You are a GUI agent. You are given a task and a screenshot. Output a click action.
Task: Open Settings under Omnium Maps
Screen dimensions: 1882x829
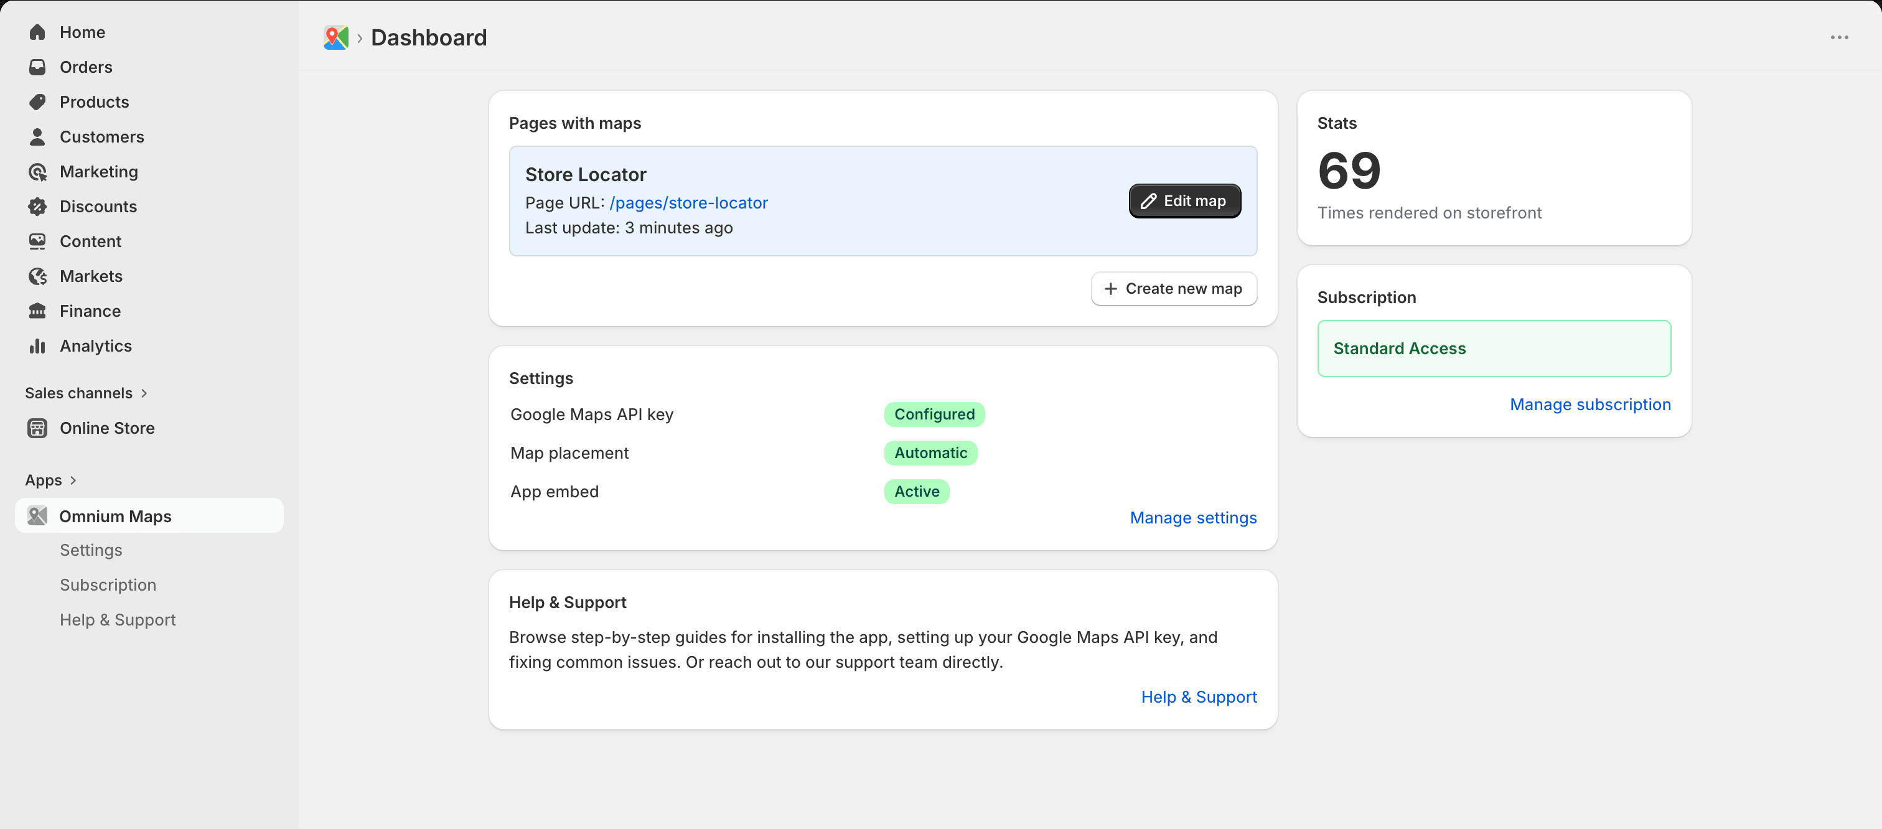pyautogui.click(x=91, y=550)
